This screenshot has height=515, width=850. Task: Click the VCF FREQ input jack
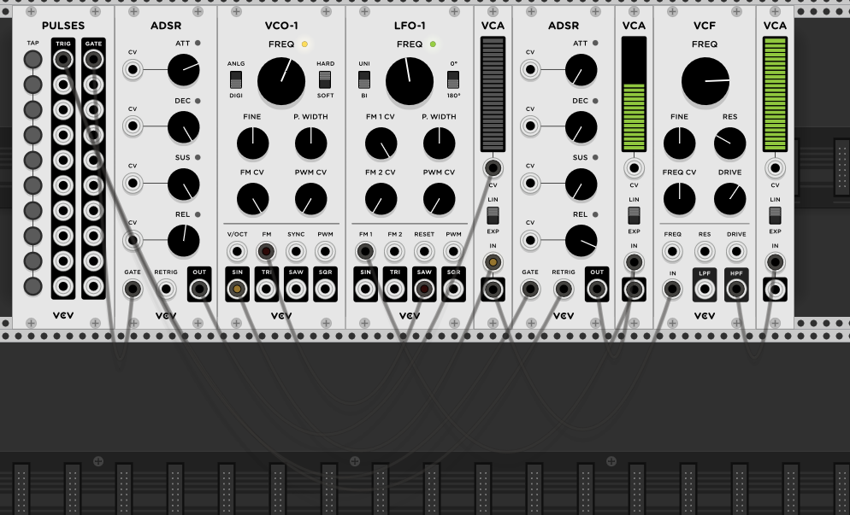(672, 251)
